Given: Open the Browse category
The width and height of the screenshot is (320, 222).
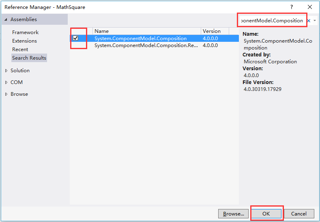Looking at the screenshot, I should (x=19, y=94).
